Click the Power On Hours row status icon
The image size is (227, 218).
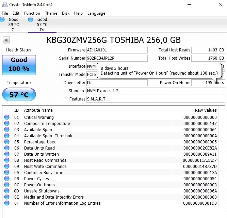click(7, 185)
